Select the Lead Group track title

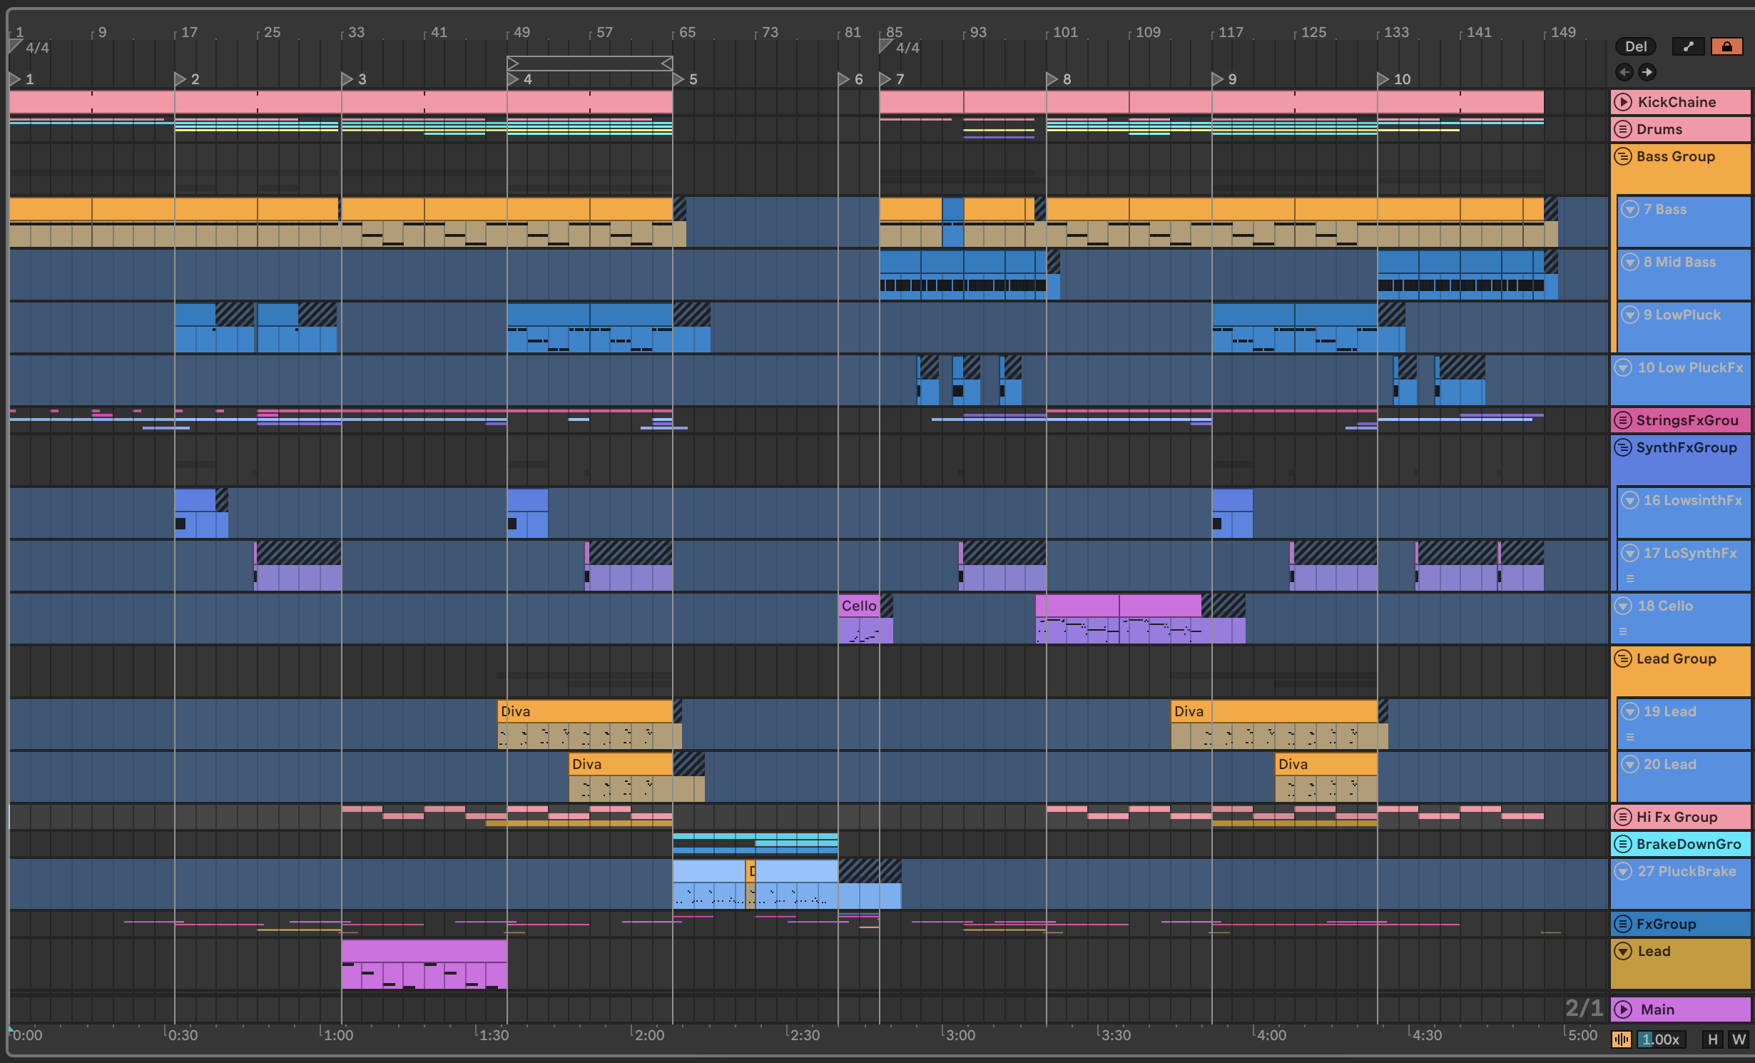coord(1676,658)
